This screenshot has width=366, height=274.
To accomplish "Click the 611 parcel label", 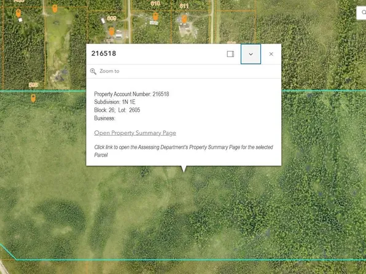I will coord(184,6).
